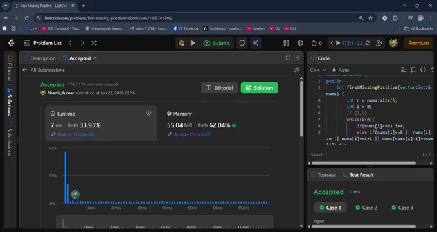Open the tab search dropdown
Image resolution: width=437 pixels, height=232 pixels.
6,6
